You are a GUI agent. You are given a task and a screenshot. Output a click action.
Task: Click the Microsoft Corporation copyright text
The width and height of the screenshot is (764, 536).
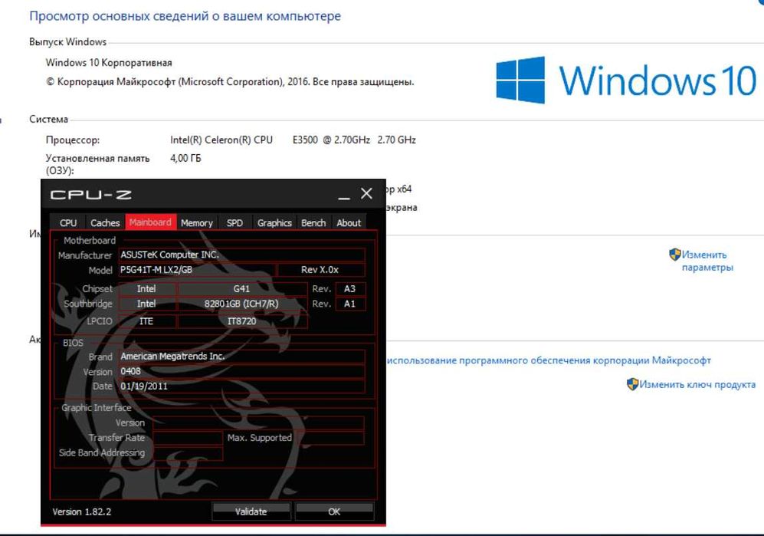coord(230,82)
